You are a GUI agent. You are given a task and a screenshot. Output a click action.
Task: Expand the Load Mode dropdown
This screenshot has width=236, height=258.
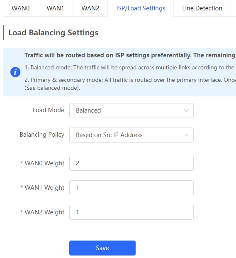131,111
